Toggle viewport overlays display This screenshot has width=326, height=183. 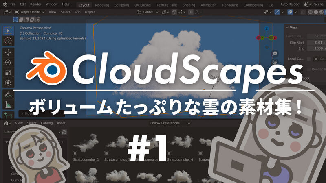[x=290, y=12]
